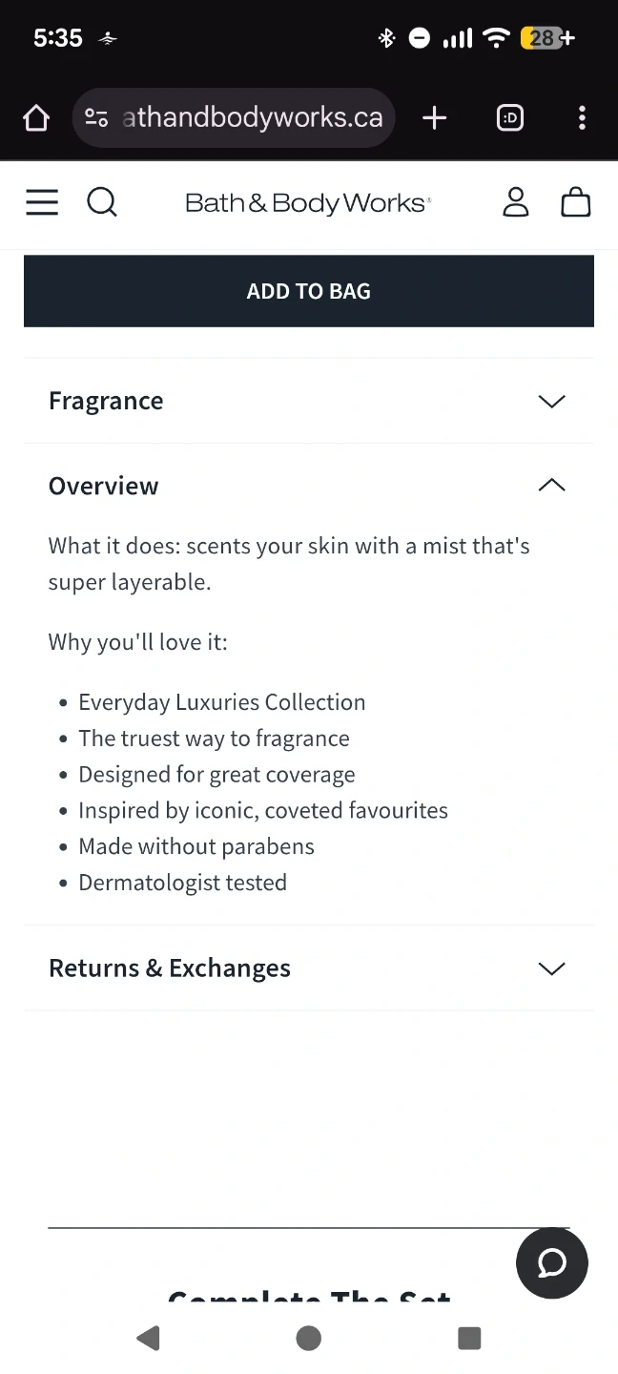This screenshot has width=618, height=1374.
Task: Collapse the Overview section chevron
Action: point(551,486)
